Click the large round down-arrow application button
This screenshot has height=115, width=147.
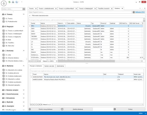pyautogui.click(x=4, y=3)
